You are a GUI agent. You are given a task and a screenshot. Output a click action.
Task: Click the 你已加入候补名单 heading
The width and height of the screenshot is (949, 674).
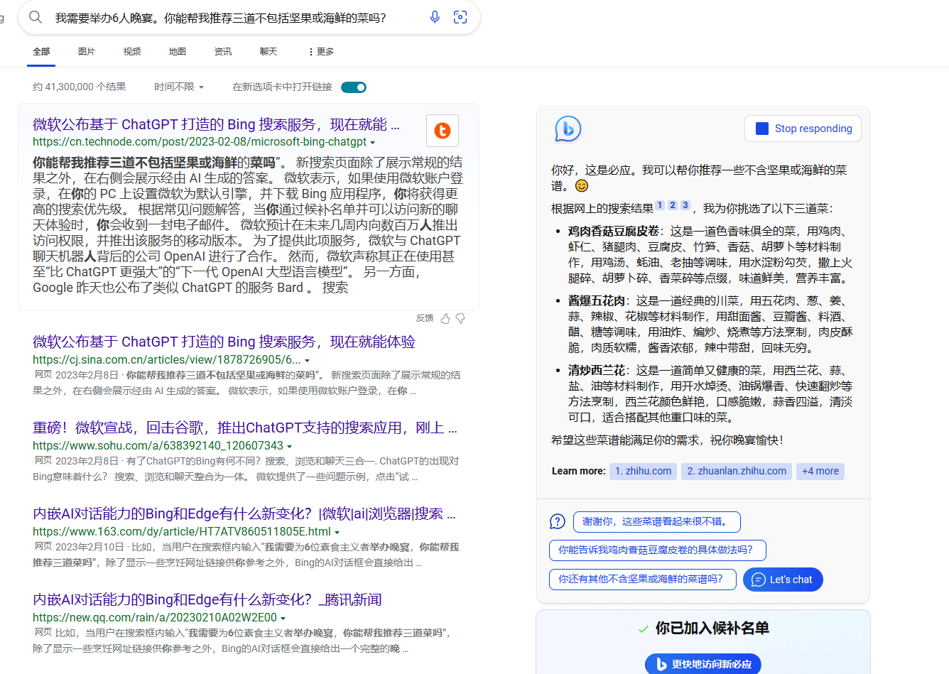(712, 629)
